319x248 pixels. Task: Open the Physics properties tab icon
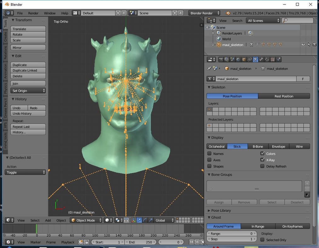tap(278, 59)
